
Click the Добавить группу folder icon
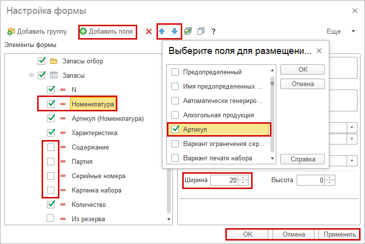(11, 32)
